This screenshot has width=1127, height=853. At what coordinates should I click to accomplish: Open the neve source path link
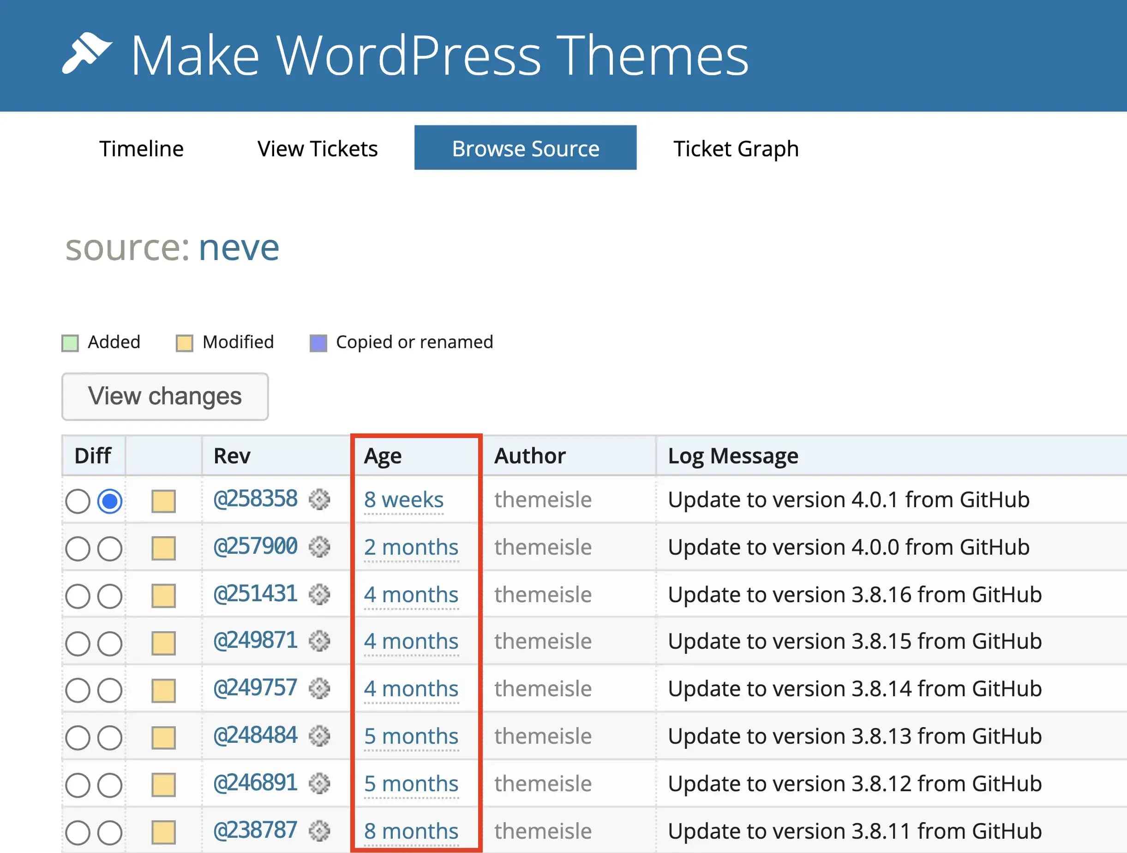239,248
